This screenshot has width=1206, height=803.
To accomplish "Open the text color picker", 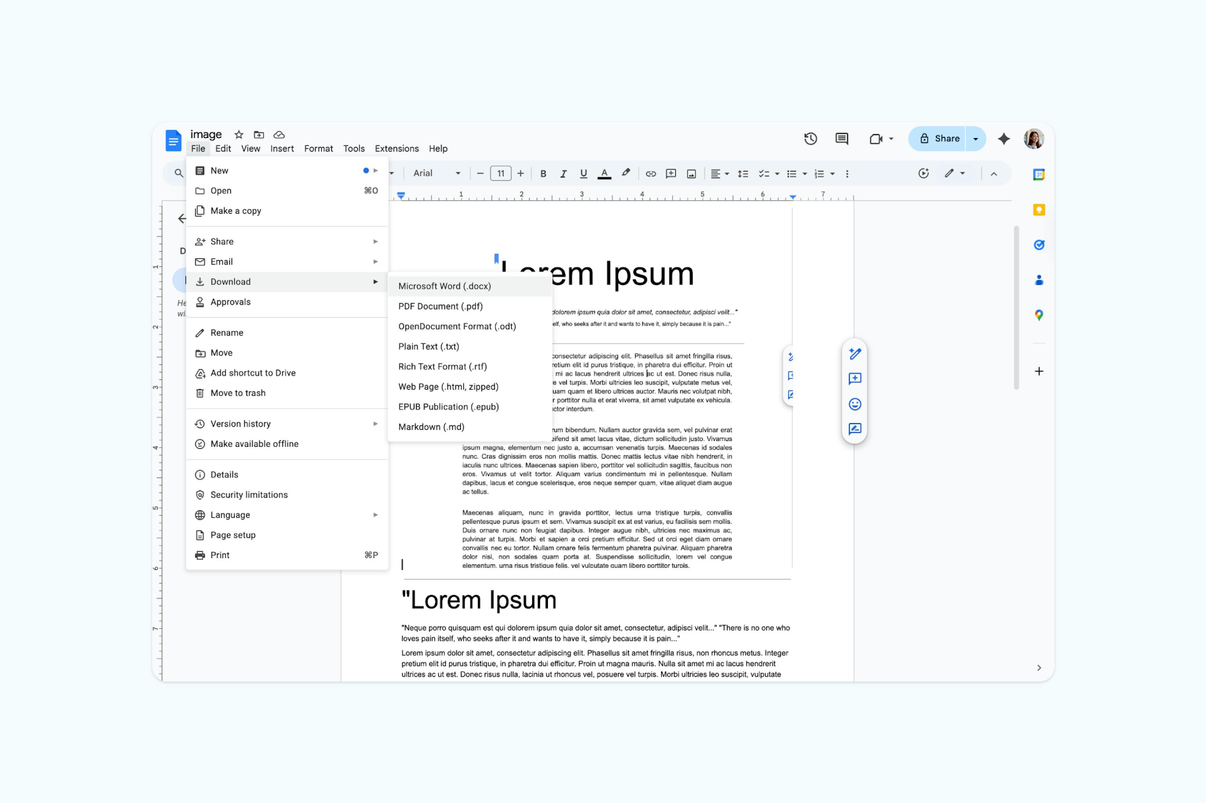I will 605,174.
